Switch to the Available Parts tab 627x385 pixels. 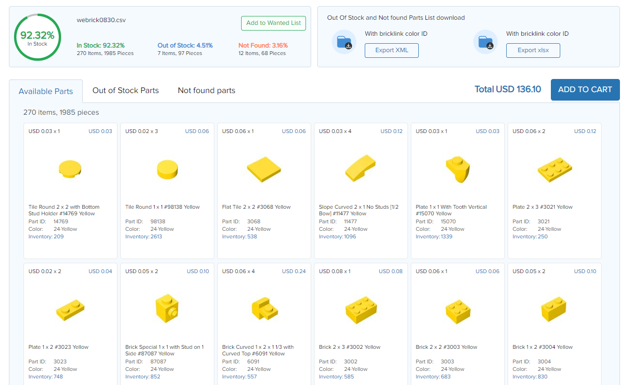46,91
